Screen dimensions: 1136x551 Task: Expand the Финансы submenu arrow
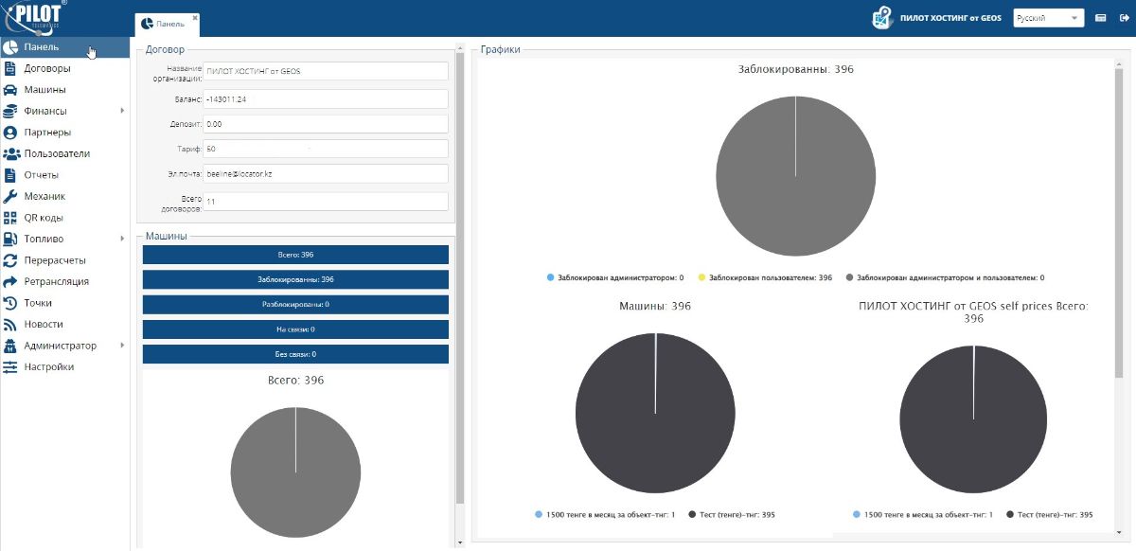[122, 111]
